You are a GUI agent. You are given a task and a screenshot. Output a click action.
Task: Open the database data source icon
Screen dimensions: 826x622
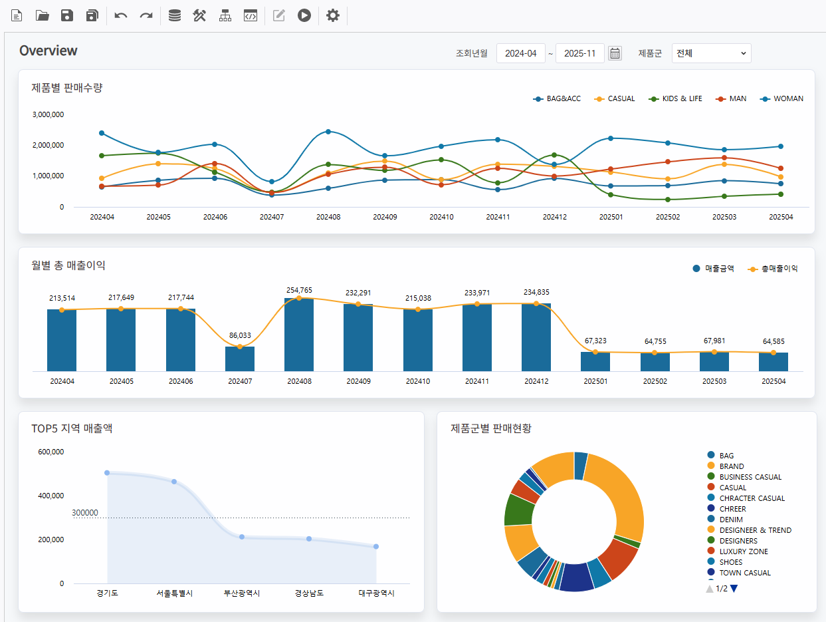174,15
